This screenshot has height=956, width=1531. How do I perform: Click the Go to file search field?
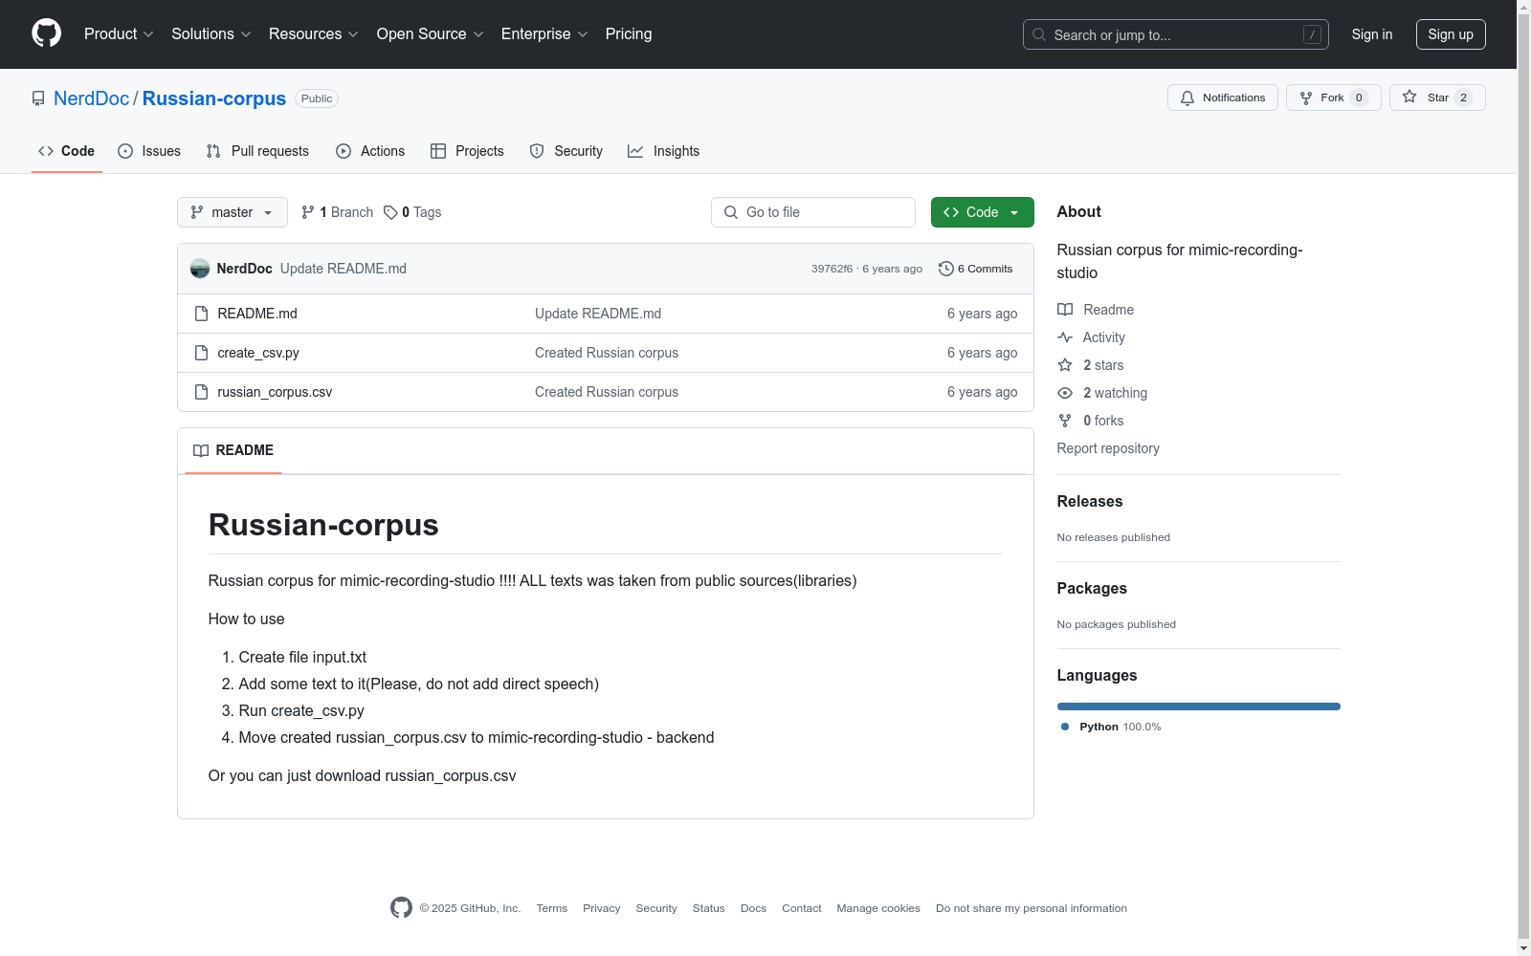coord(813,212)
